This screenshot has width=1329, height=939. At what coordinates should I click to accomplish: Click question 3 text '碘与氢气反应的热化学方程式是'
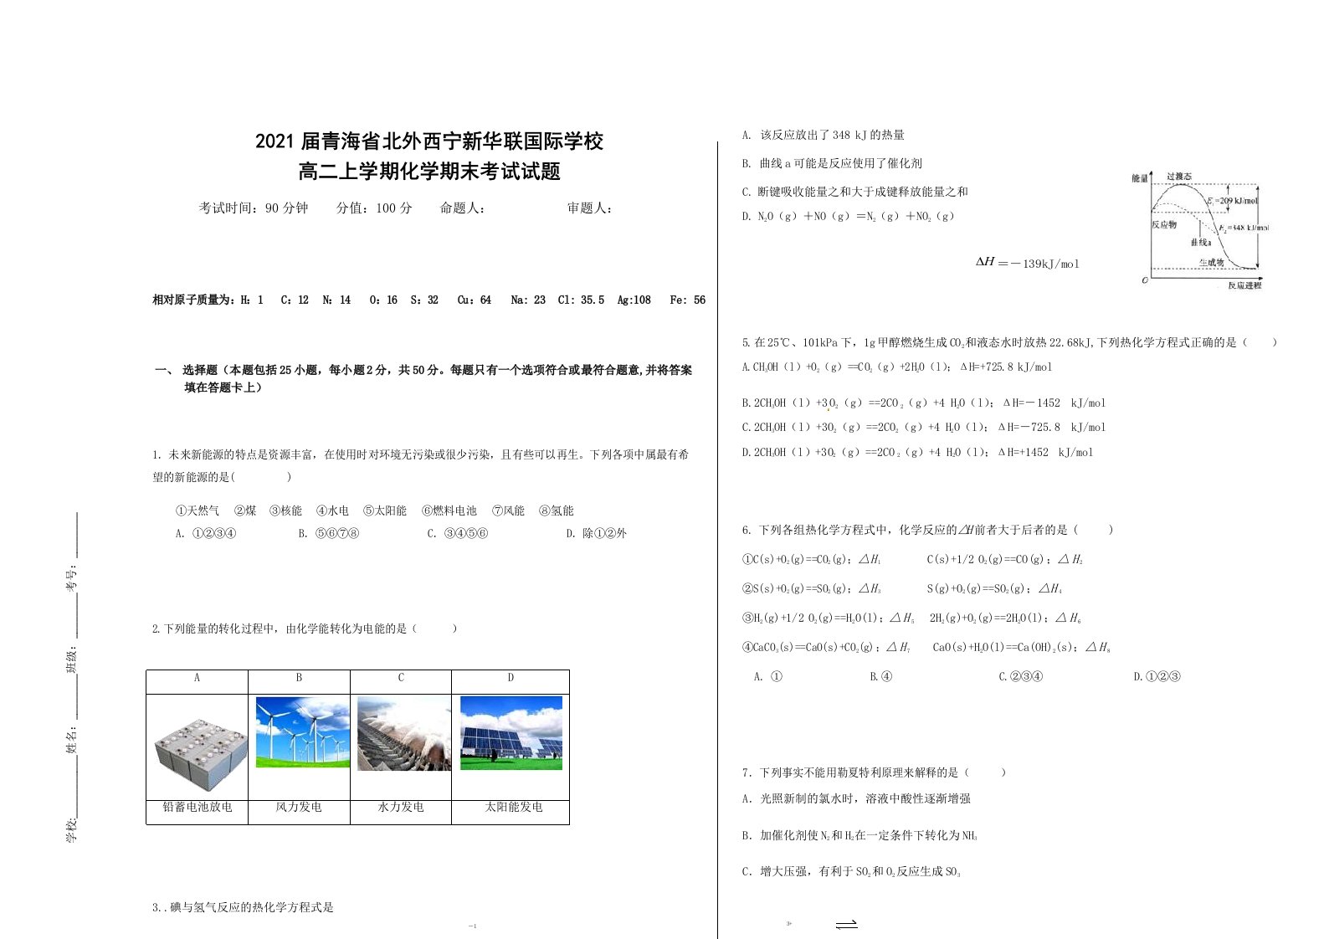tap(243, 907)
